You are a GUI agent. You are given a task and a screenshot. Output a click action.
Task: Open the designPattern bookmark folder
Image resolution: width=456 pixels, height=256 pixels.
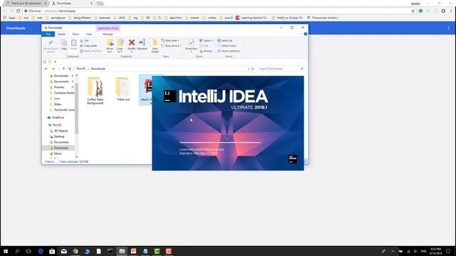tap(80, 18)
